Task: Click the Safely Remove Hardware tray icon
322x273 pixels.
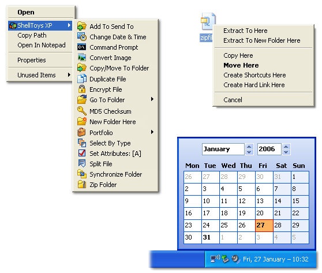Action: point(225,259)
